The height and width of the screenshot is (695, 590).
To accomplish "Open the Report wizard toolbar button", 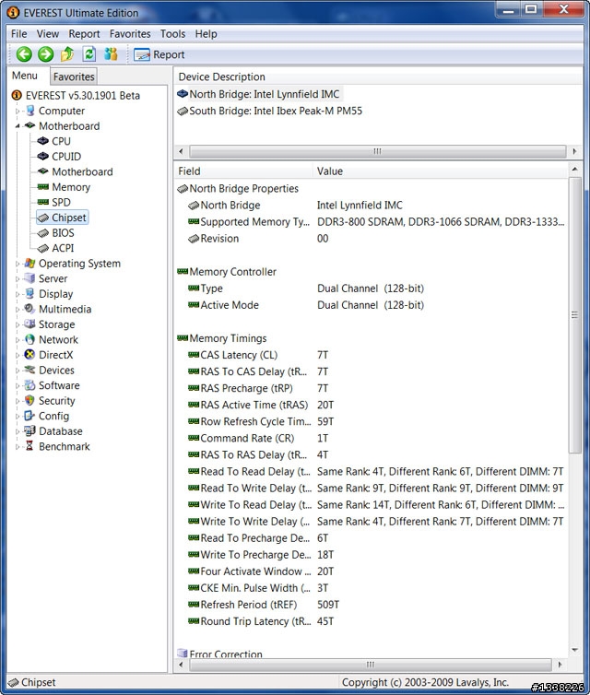I will (159, 54).
